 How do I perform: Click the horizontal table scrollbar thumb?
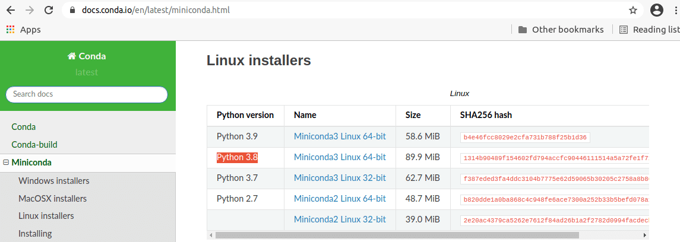coord(397,235)
